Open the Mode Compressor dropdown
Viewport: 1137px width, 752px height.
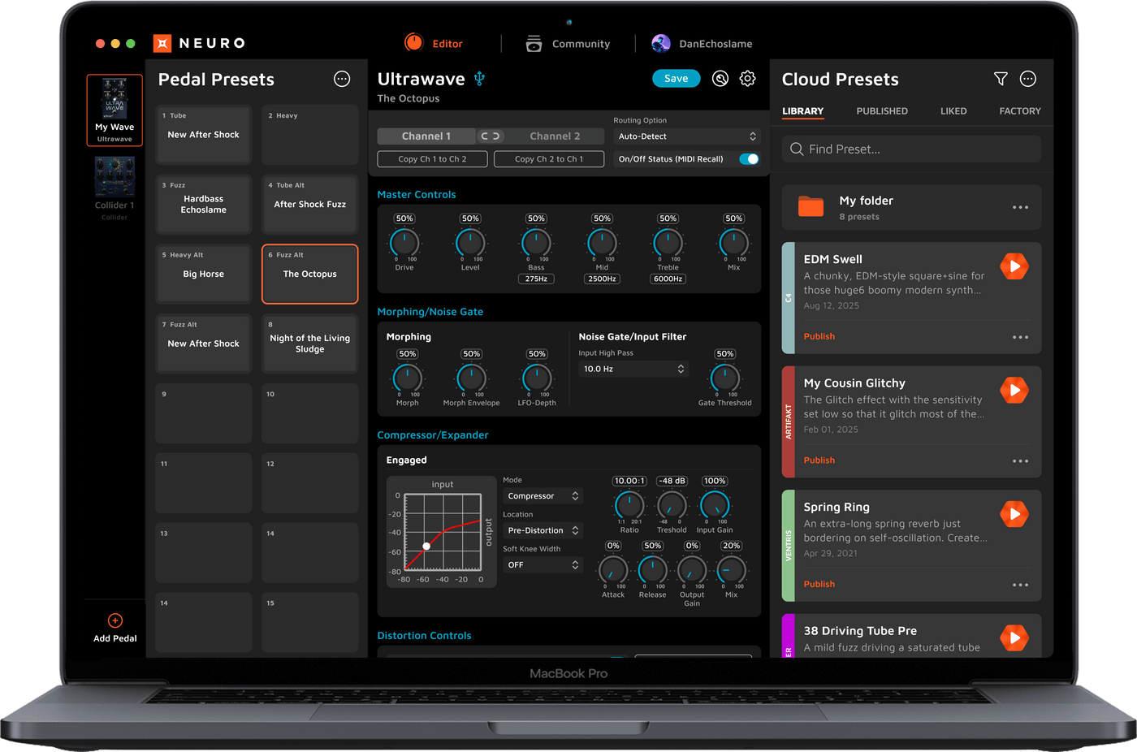(x=543, y=496)
